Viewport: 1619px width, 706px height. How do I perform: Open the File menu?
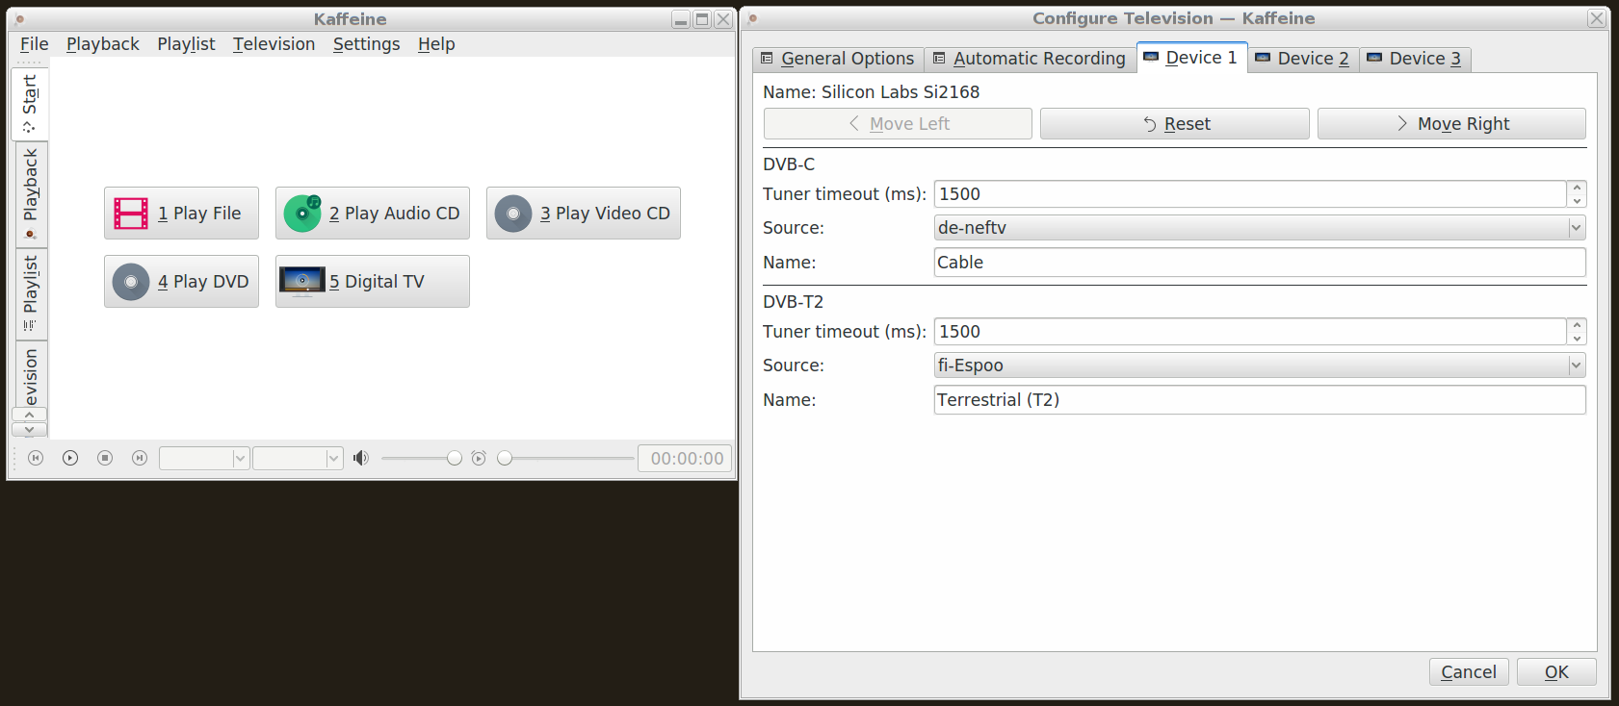coord(34,44)
